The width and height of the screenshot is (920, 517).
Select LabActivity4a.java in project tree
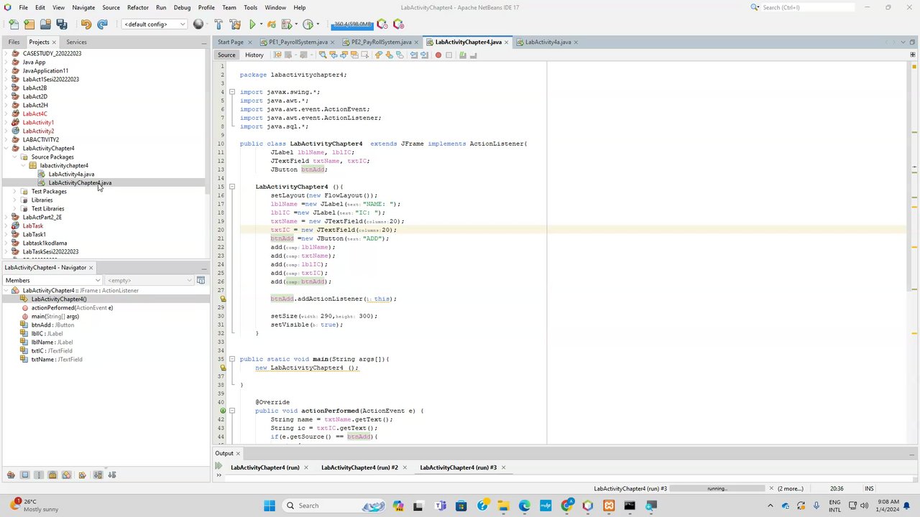point(71,174)
